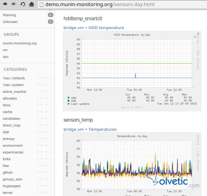Open the direct_map category
The width and height of the screenshot is (207, 196).
click(x=11, y=125)
